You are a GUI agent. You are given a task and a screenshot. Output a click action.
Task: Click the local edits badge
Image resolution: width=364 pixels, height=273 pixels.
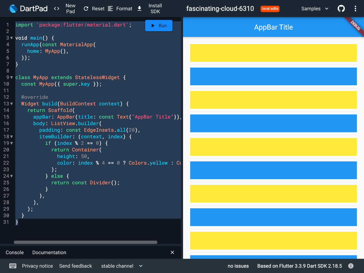tap(270, 9)
